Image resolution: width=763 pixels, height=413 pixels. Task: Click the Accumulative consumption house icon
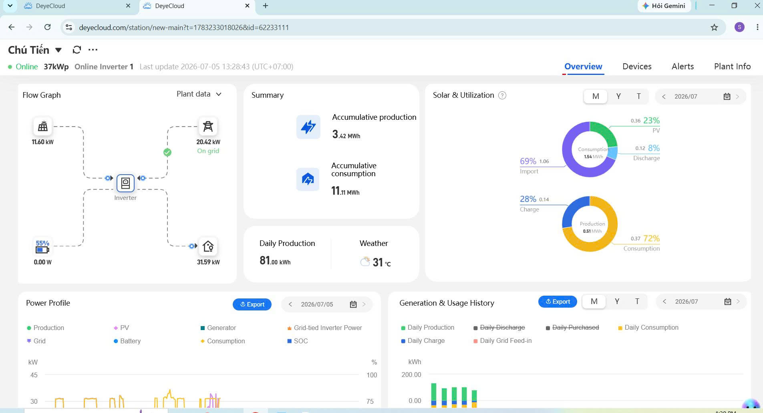(x=308, y=179)
